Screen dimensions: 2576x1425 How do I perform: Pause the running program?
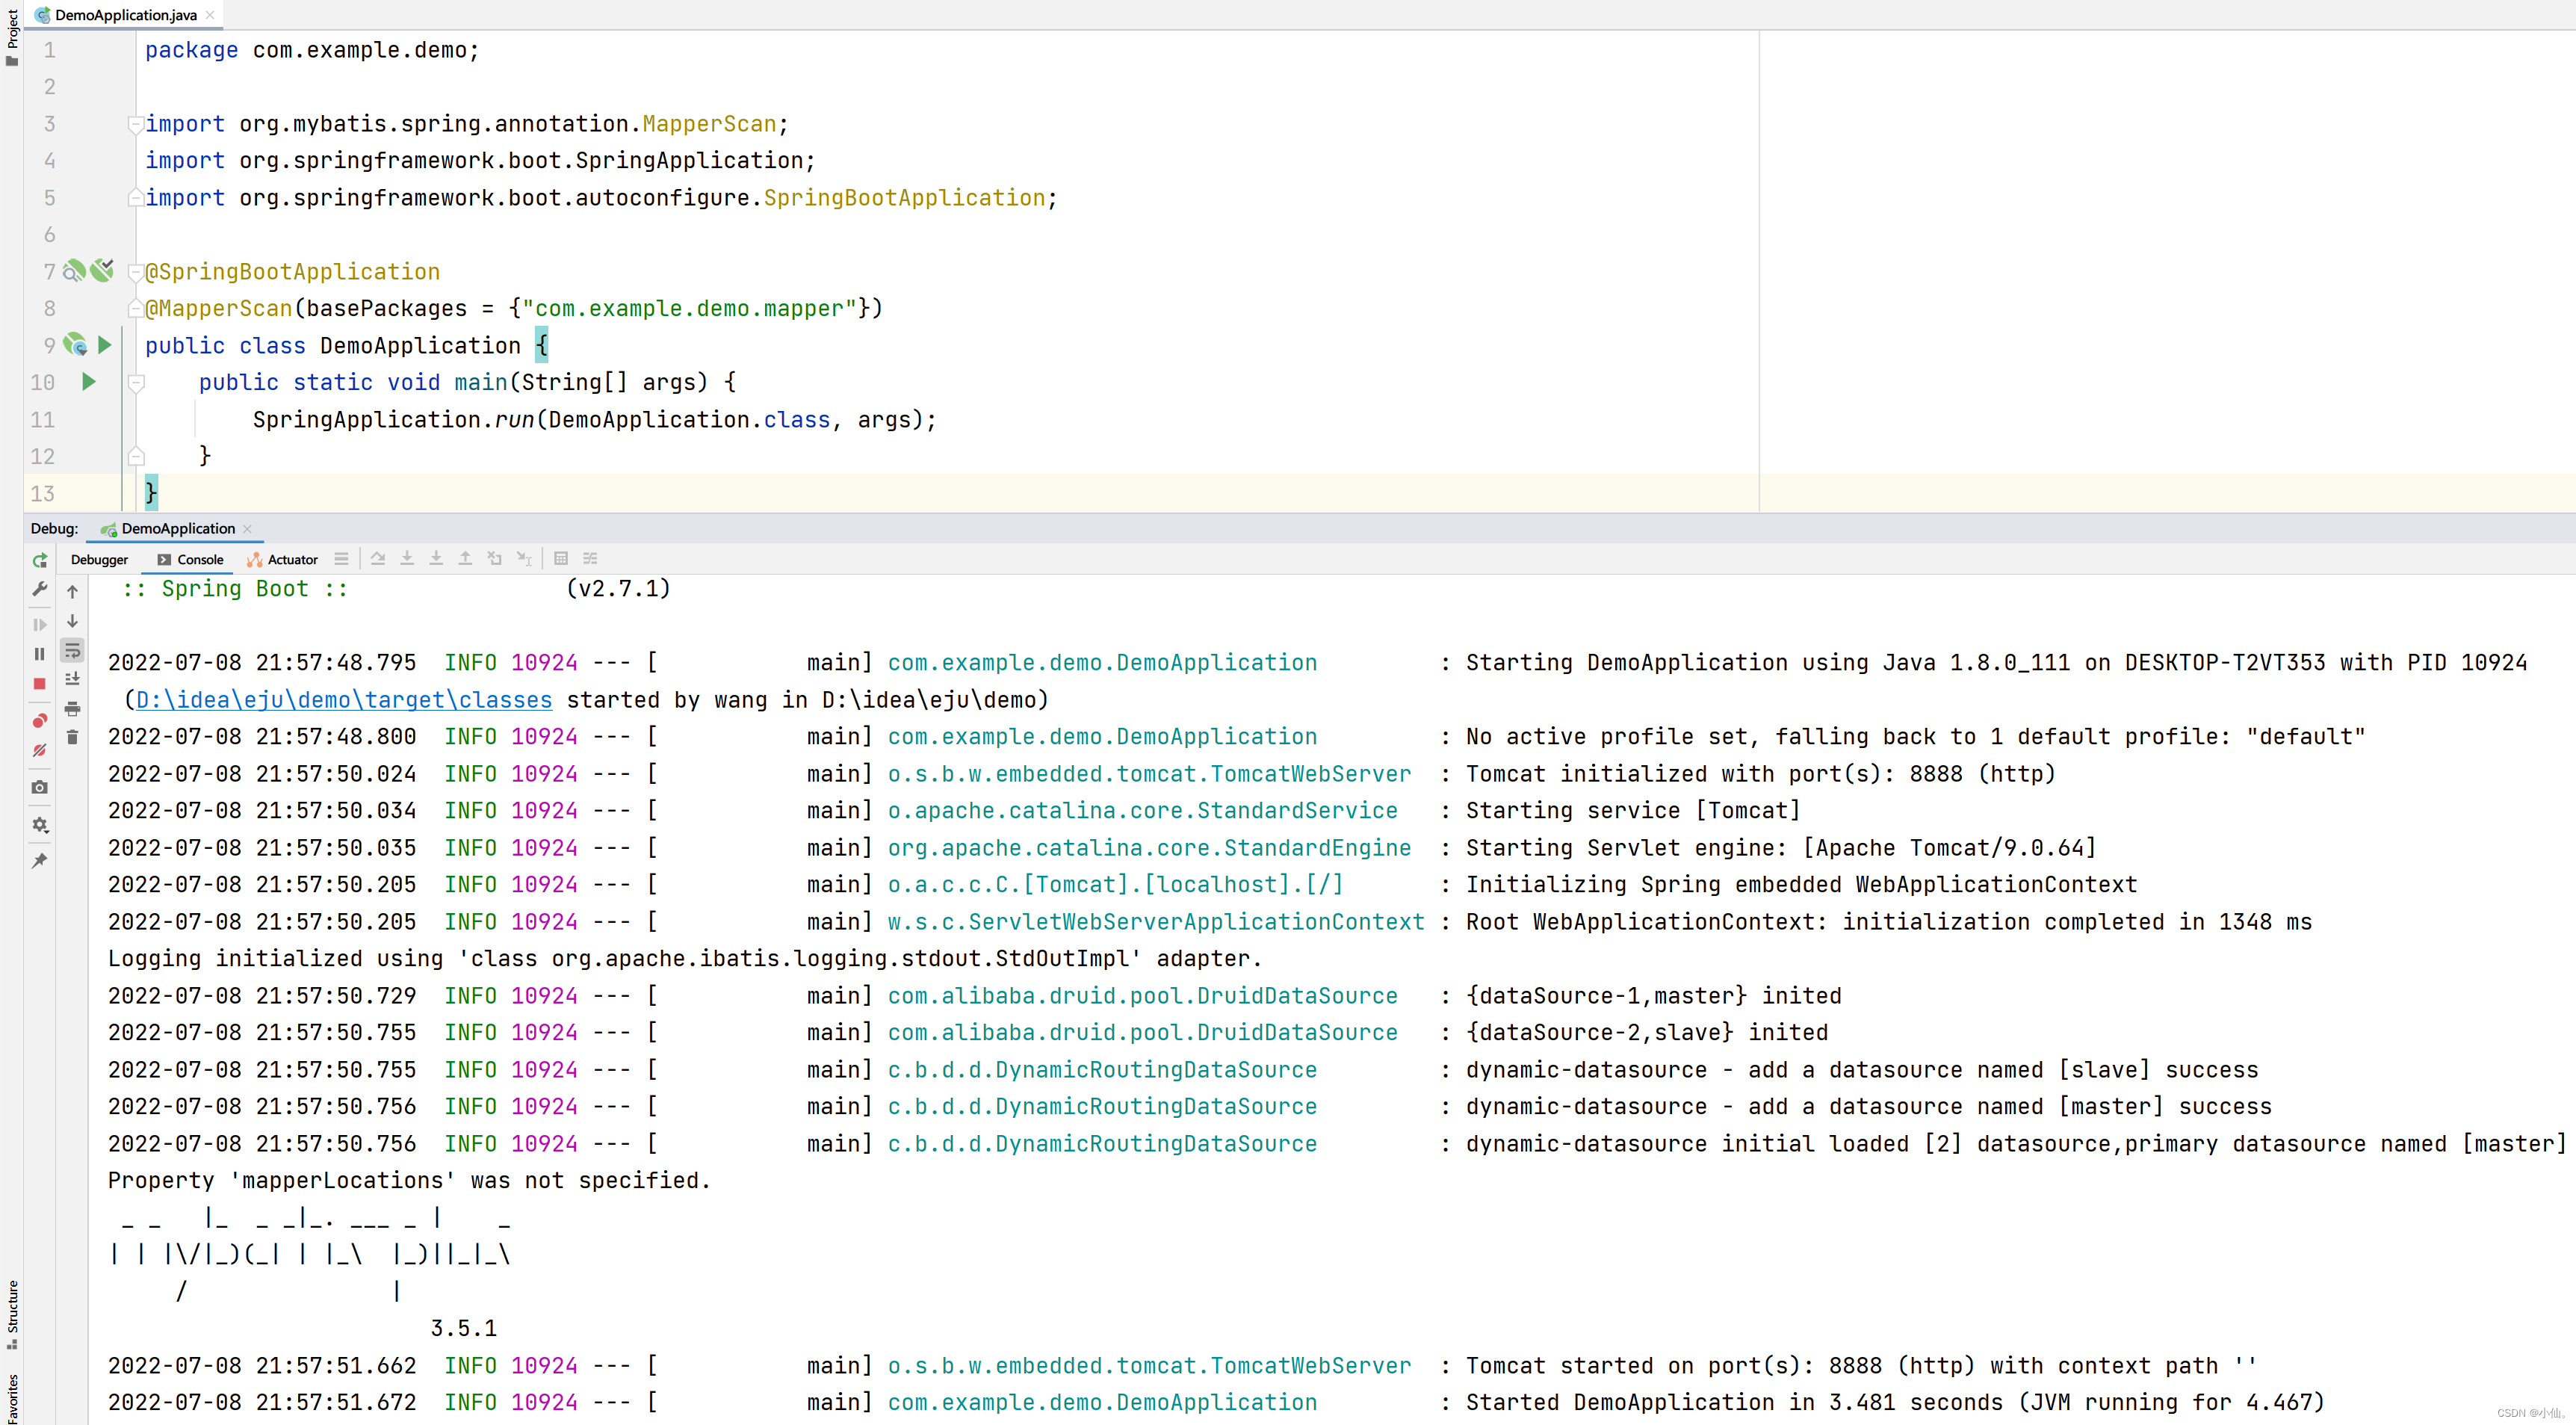coord(40,654)
